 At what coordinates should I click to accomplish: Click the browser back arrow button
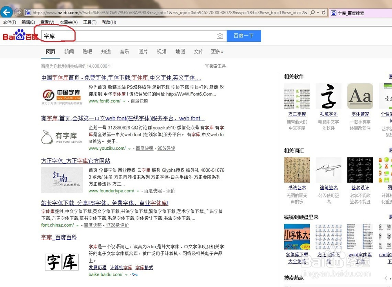(6, 12)
